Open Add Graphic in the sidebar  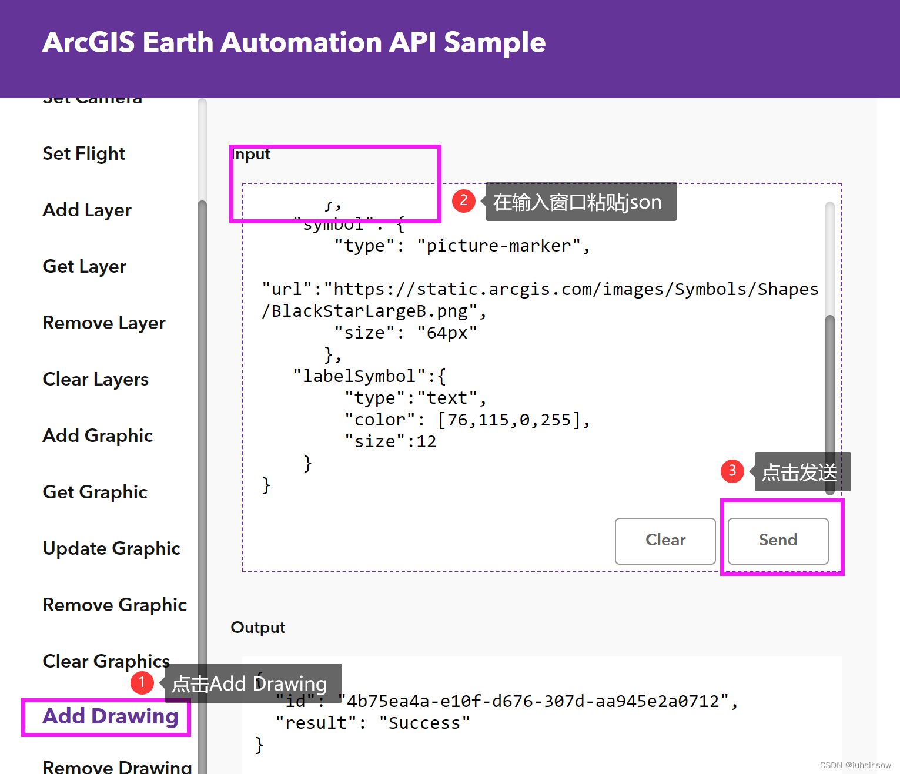coord(98,435)
